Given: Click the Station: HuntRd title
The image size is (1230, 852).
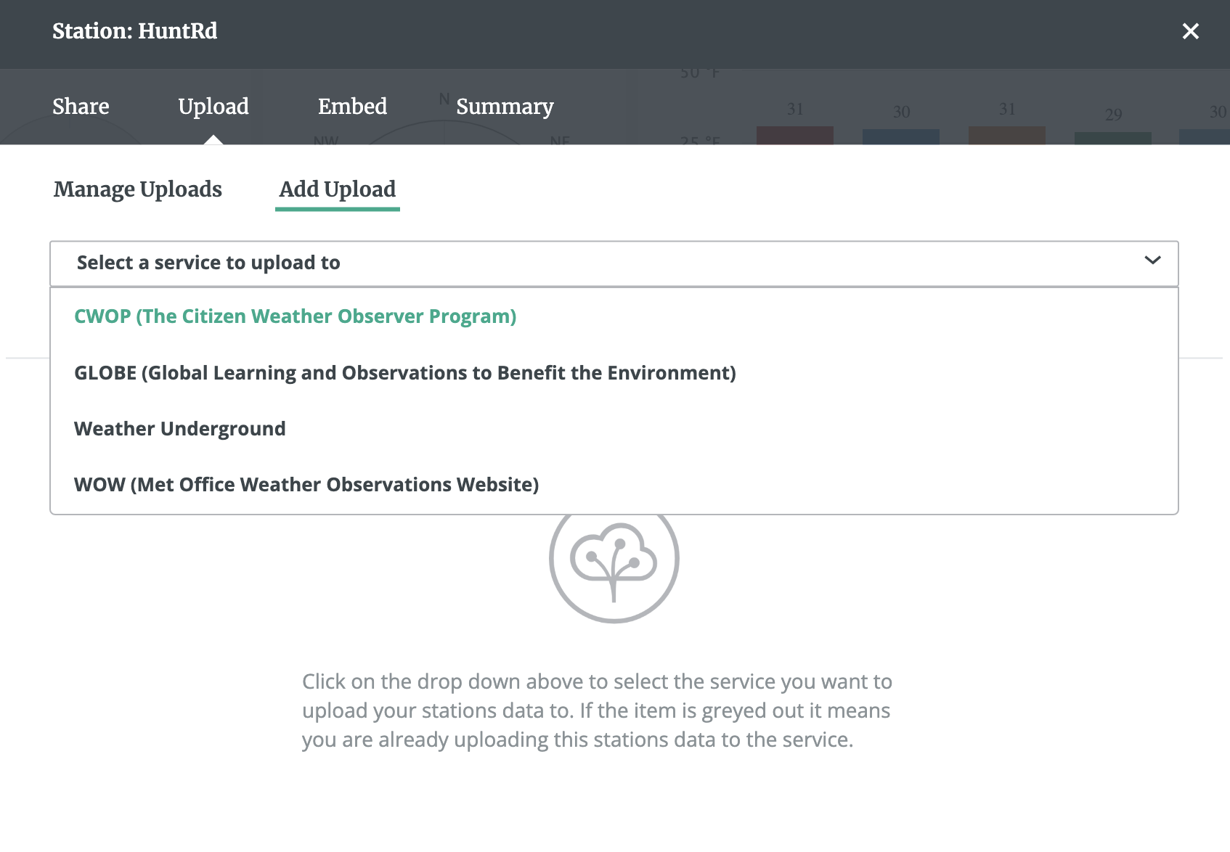Looking at the screenshot, I should pyautogui.click(x=134, y=31).
